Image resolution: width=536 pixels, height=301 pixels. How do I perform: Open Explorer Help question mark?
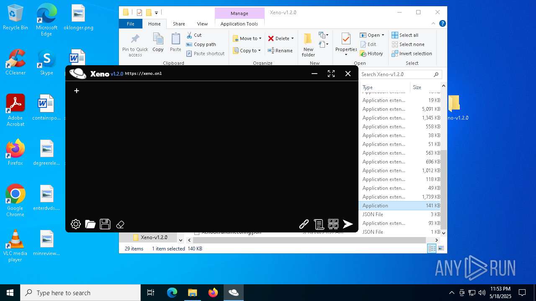pyautogui.click(x=442, y=24)
